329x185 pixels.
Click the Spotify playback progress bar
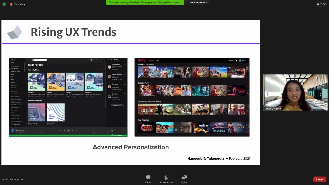pyautogui.click(x=68, y=133)
